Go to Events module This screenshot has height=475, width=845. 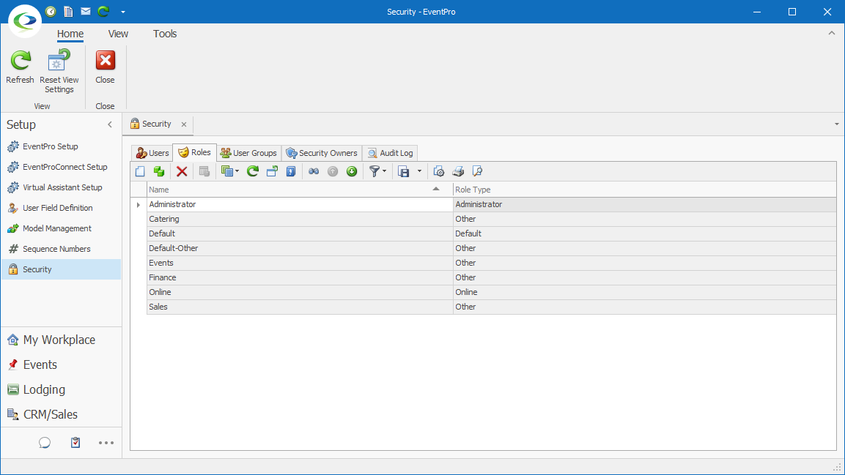[x=61, y=364]
